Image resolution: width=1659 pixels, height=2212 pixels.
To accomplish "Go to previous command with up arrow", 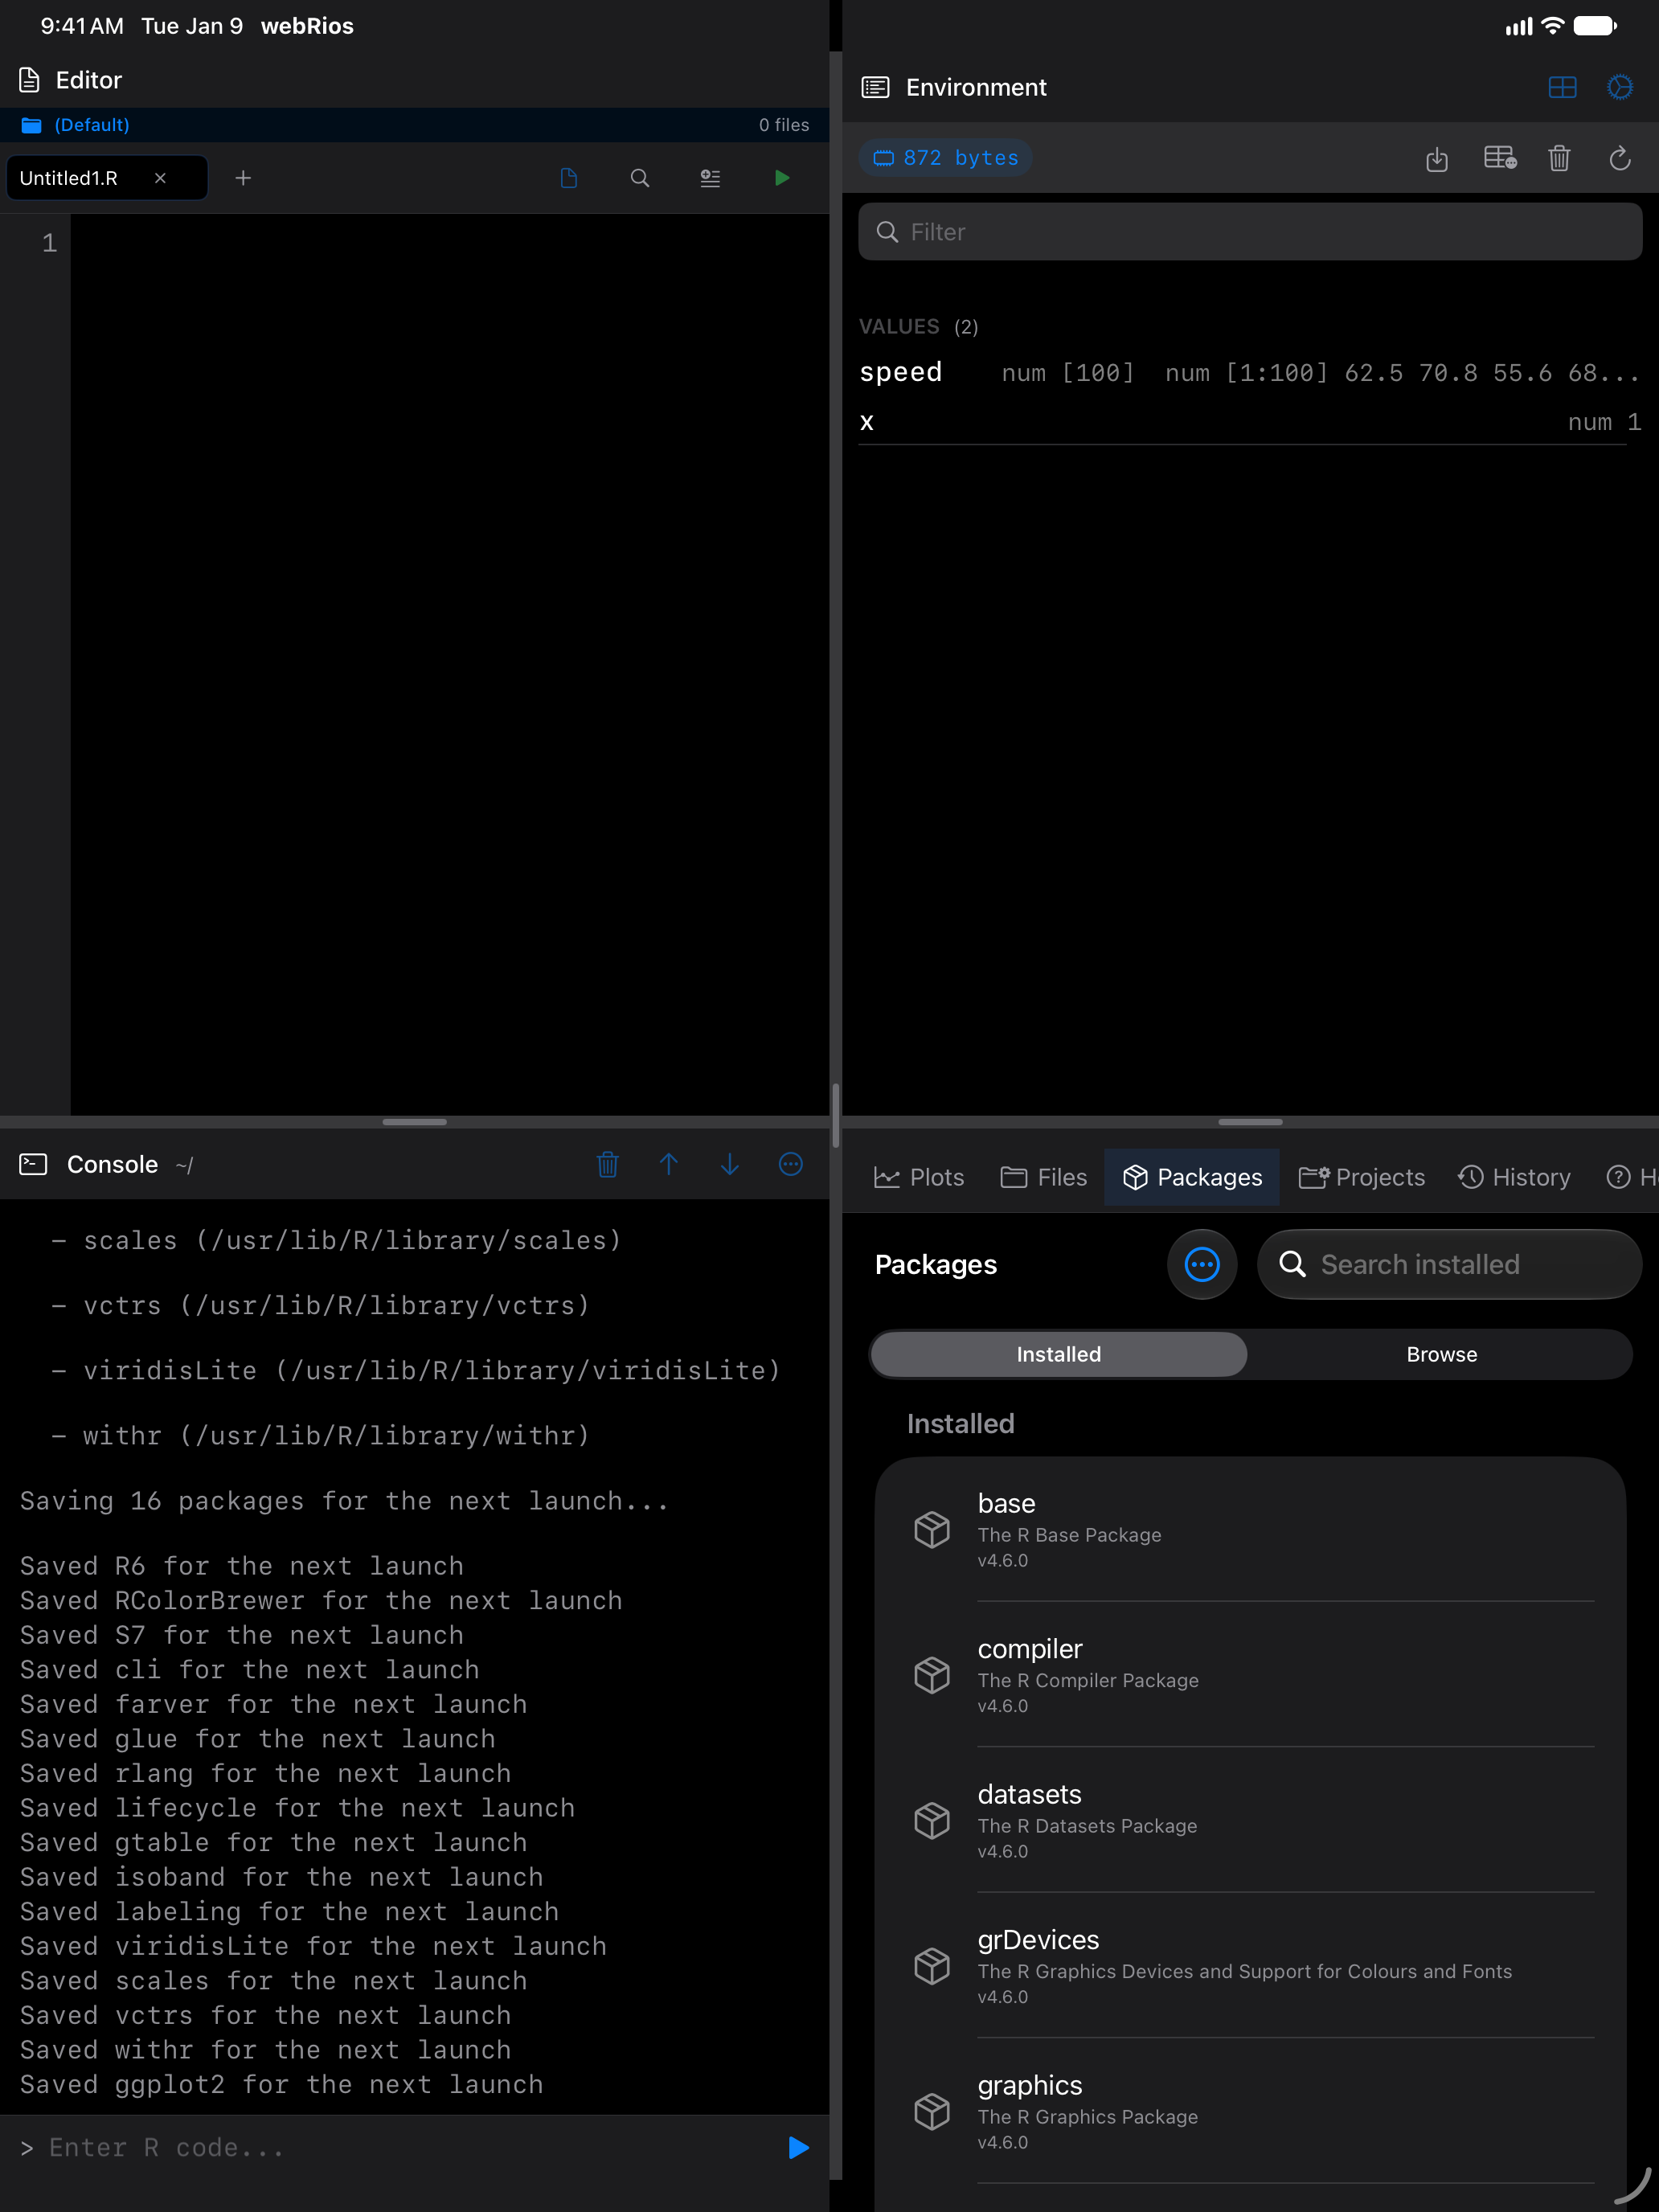I will click(669, 1164).
